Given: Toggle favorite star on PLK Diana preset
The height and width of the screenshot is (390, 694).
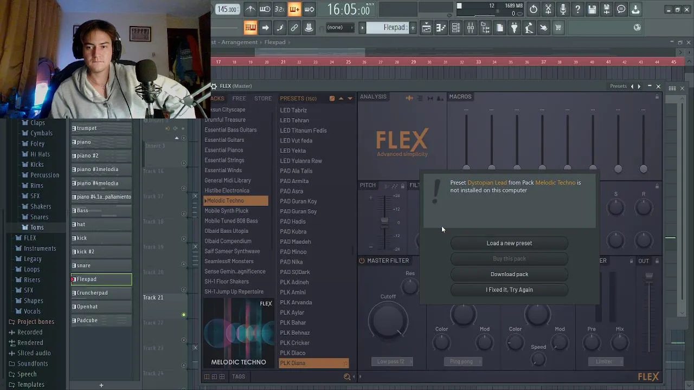Looking at the screenshot, I should [x=345, y=363].
